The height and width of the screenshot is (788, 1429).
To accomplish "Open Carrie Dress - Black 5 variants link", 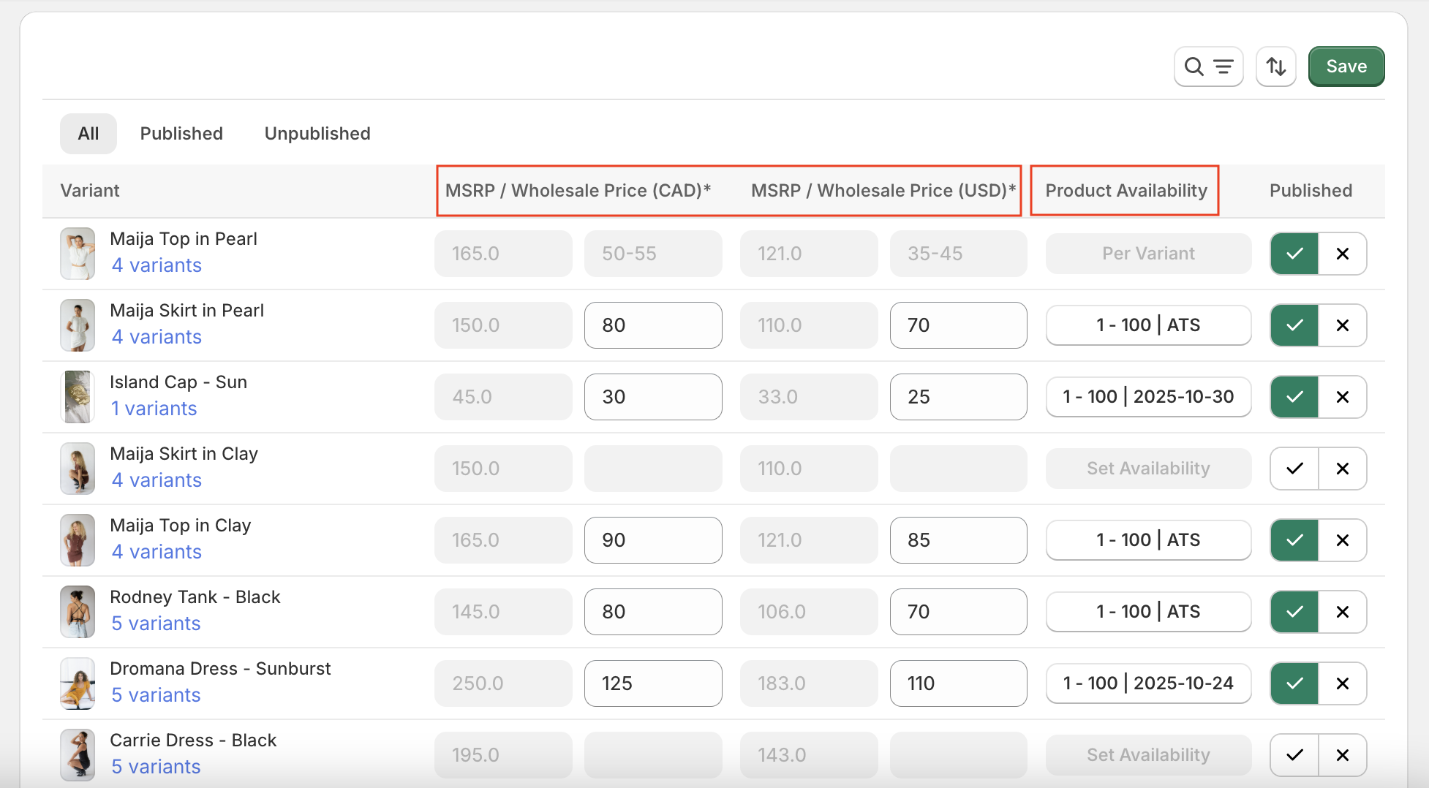I will coord(156,767).
